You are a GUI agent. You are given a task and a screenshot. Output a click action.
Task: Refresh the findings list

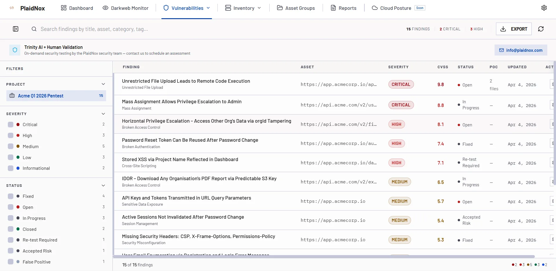[x=541, y=29]
